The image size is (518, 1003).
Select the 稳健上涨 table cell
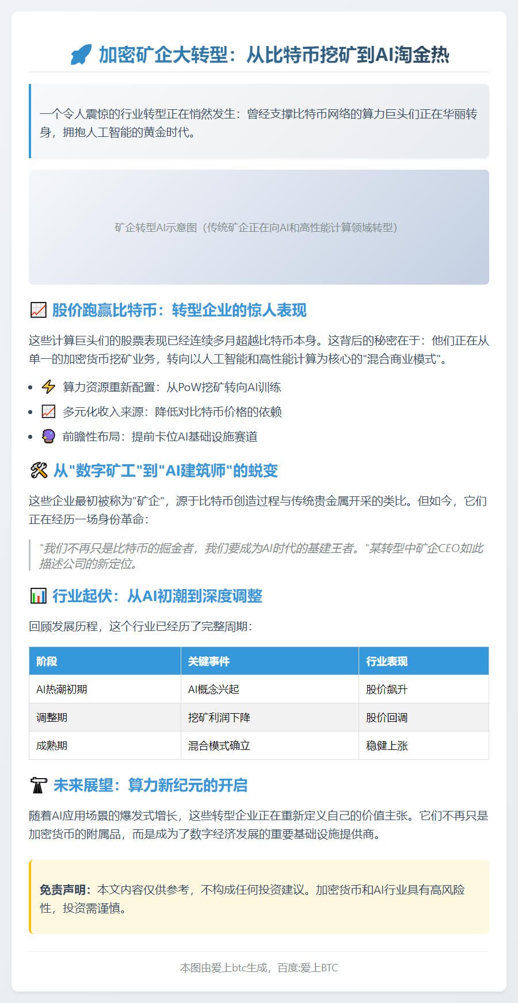click(387, 745)
